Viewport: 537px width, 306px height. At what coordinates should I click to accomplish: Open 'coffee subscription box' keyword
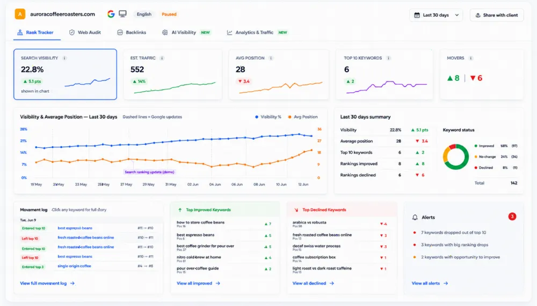tap(314, 257)
